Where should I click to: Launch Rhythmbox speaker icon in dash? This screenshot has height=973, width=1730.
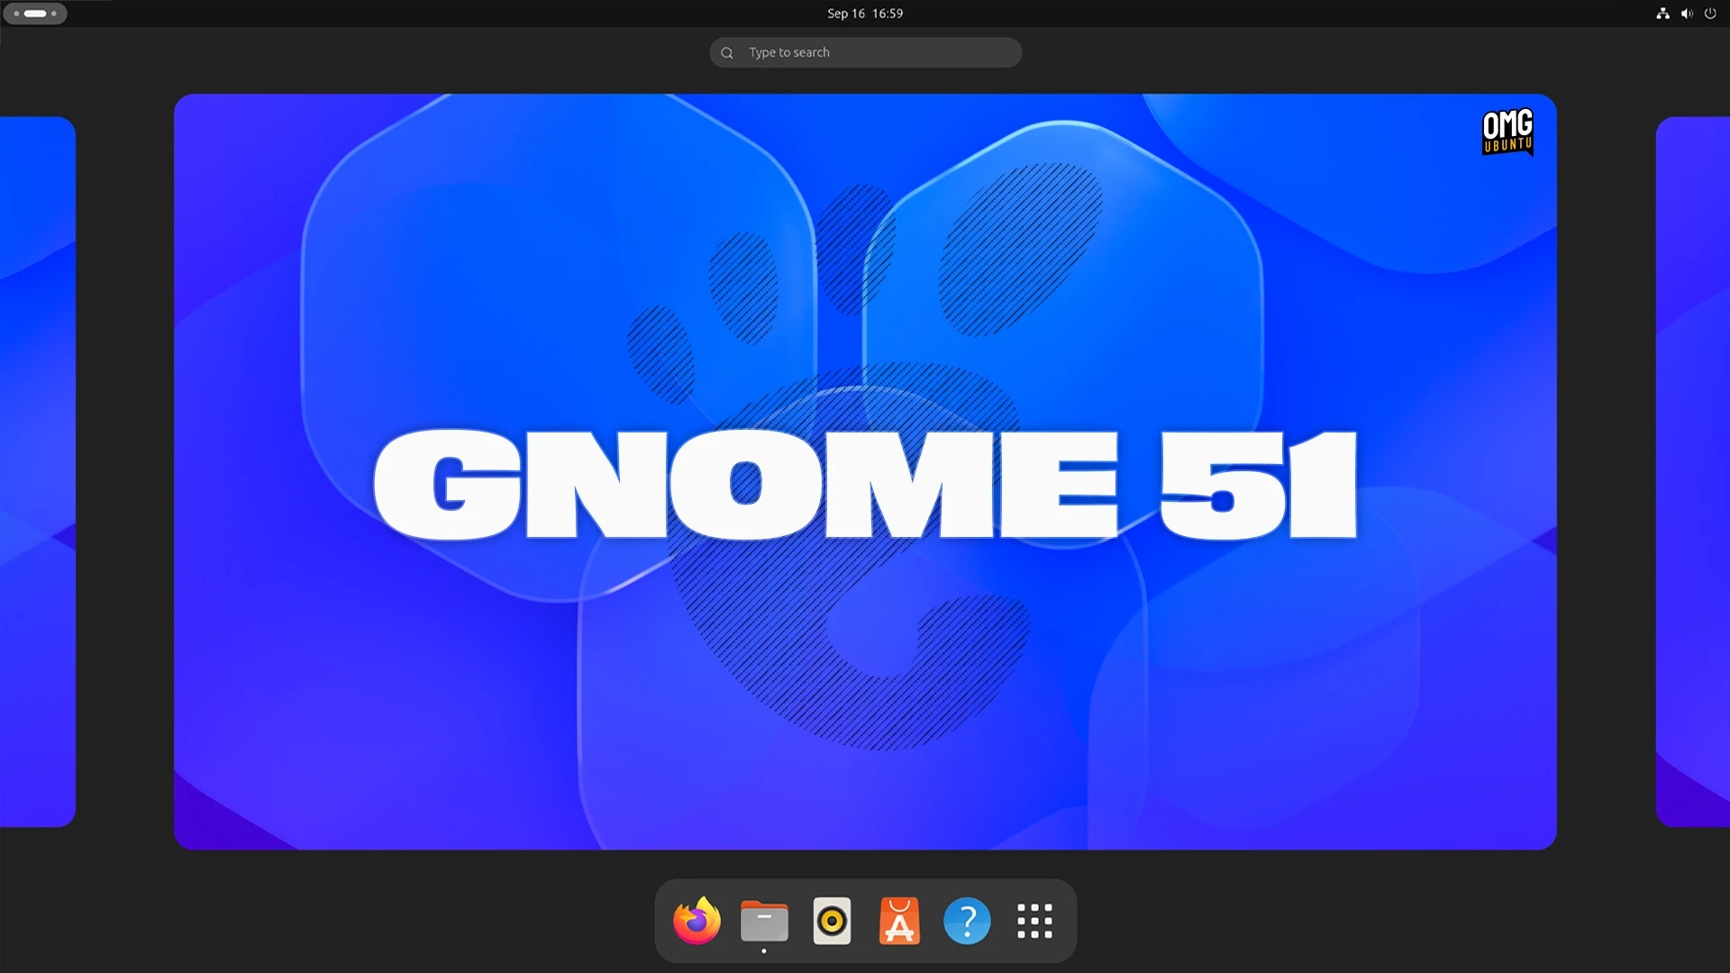pyautogui.click(x=832, y=921)
